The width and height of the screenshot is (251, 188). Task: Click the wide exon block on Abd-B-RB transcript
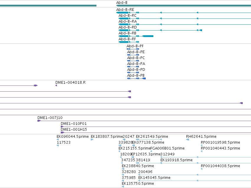pos(148,36)
